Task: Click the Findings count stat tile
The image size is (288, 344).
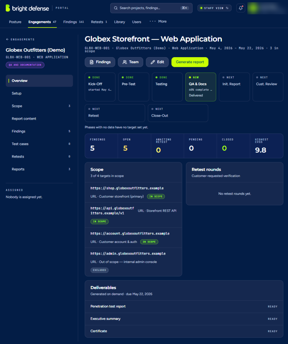Action: (101, 146)
